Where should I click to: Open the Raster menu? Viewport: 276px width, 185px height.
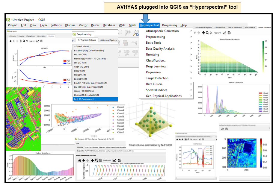point(95,25)
